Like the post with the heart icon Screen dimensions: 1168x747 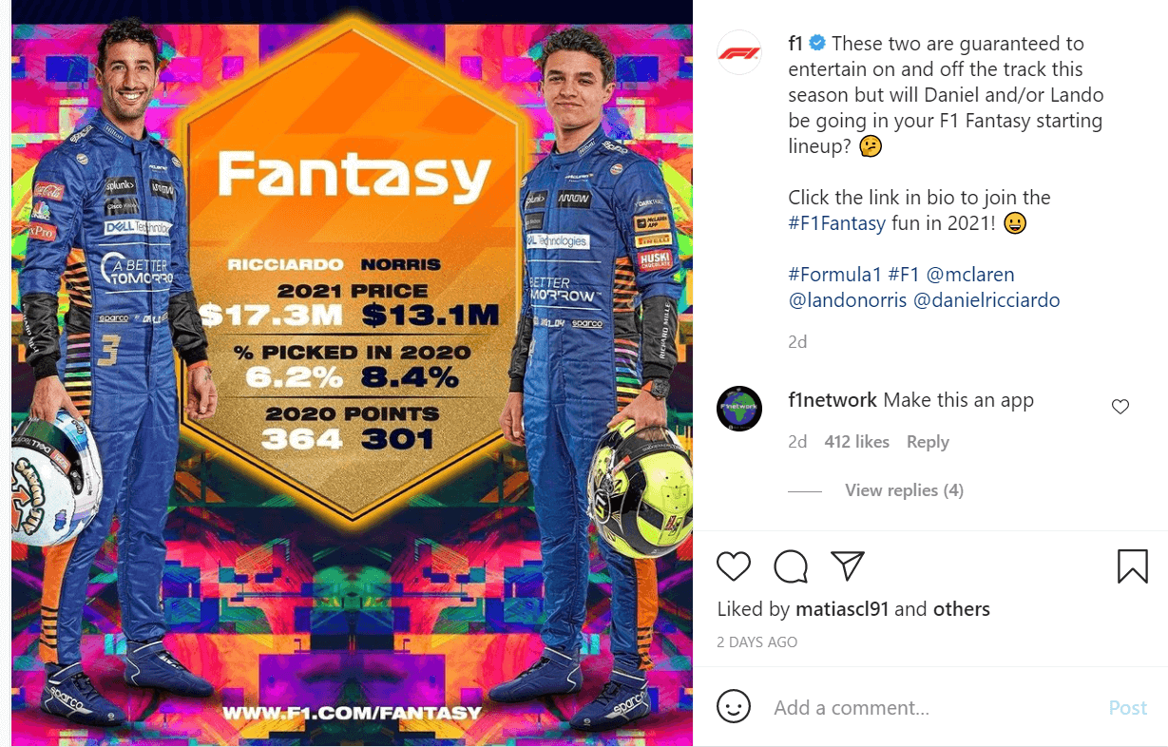734,566
